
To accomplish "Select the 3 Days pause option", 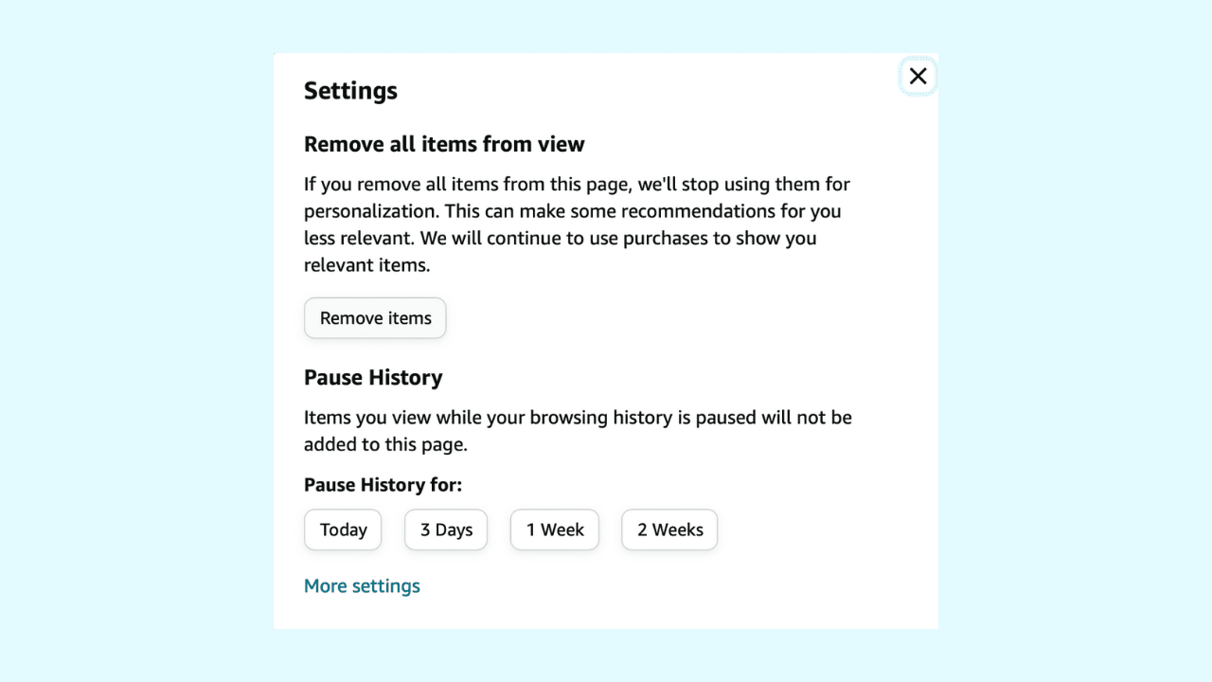I will [446, 529].
